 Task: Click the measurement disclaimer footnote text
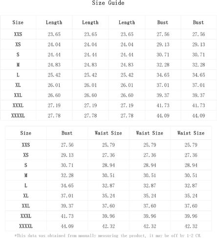108,236
